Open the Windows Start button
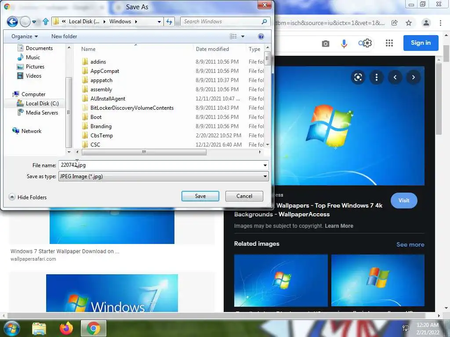 [11, 328]
